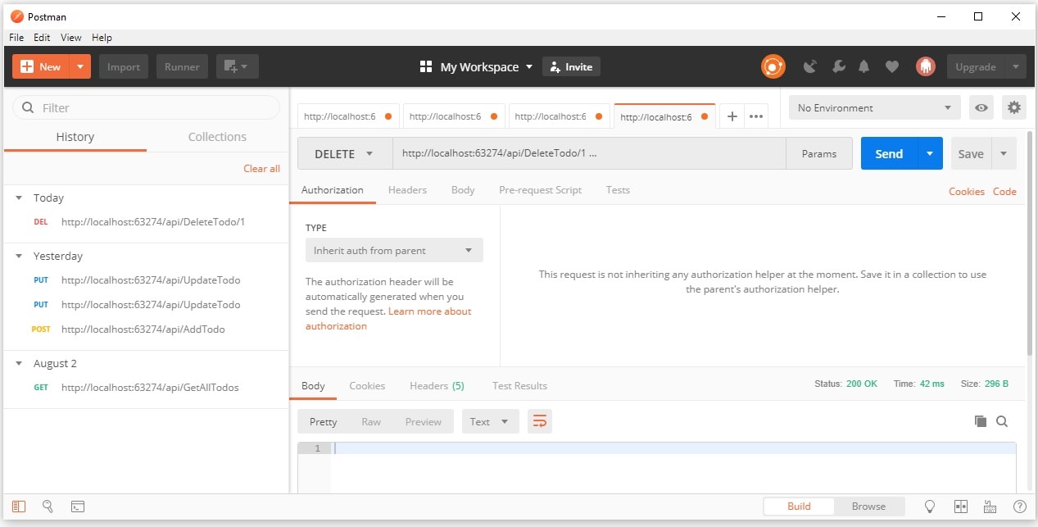Screen dimensions: 1038x527
Task: Click the vertical scrollbar in request pane
Action: [x=1029, y=246]
